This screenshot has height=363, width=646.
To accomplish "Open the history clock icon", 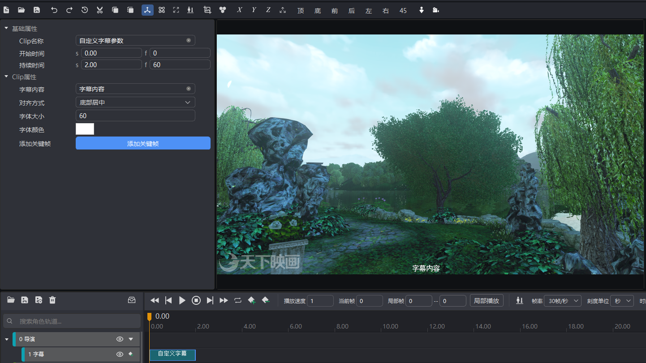I will (x=85, y=10).
